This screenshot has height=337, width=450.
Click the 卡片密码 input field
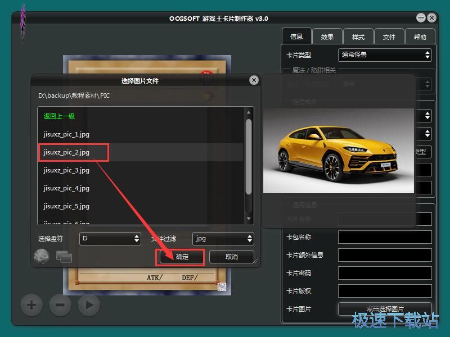point(385,273)
